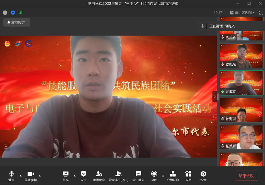Turn off camera with 停止视频
Screen dimensions: 265x185
point(30,176)
